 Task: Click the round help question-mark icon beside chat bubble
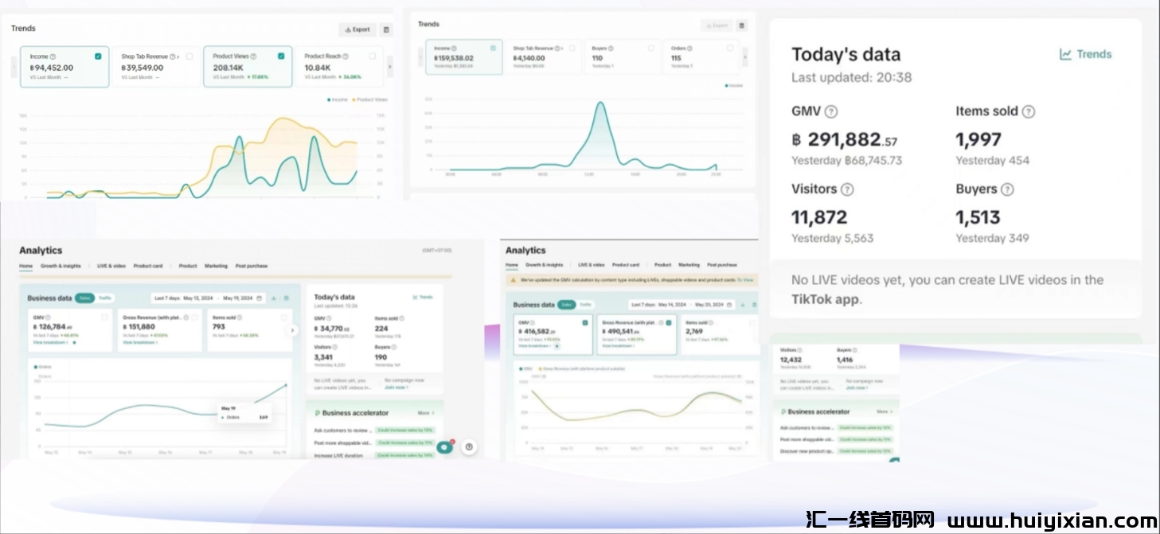[x=469, y=447]
